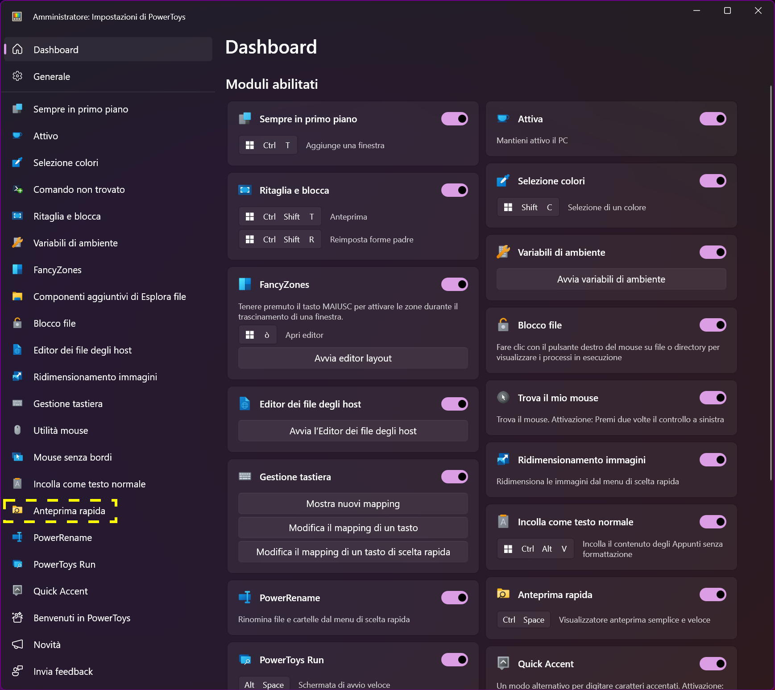Toggle Variabili di ambiente module
The height and width of the screenshot is (690, 775).
tap(713, 252)
